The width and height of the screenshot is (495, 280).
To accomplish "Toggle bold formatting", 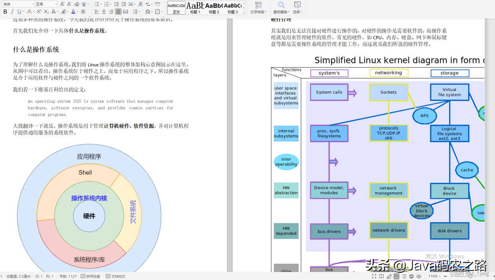I will pos(5,12).
